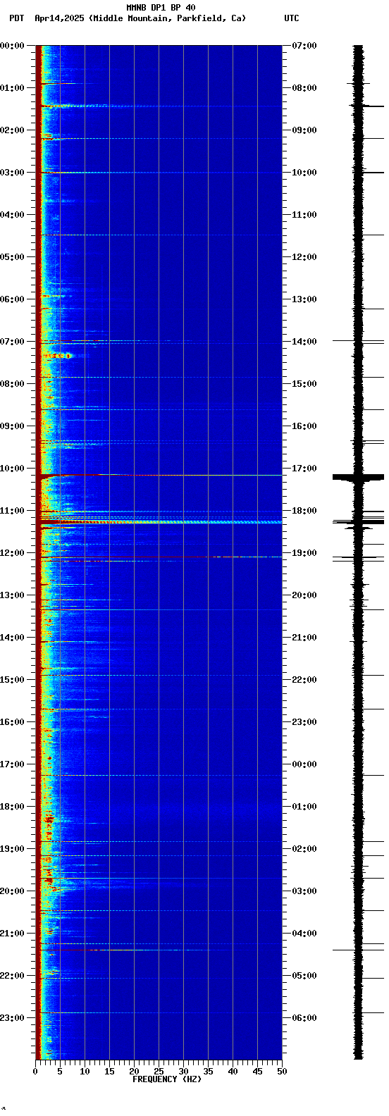The height and width of the screenshot is (1116, 389).
Task: Click the title text MMNB DP1 BP 40
Action: pos(161,8)
